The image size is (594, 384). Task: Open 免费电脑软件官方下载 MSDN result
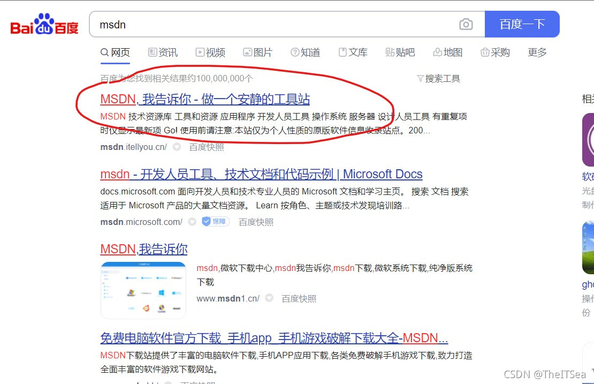tap(275, 338)
